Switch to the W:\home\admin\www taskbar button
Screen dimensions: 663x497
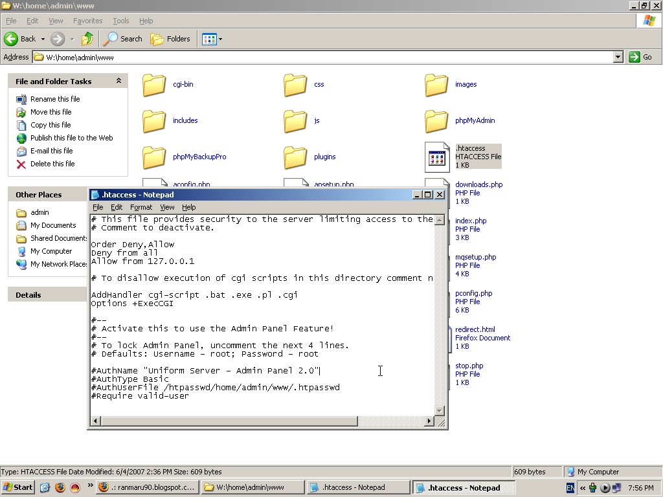point(253,487)
